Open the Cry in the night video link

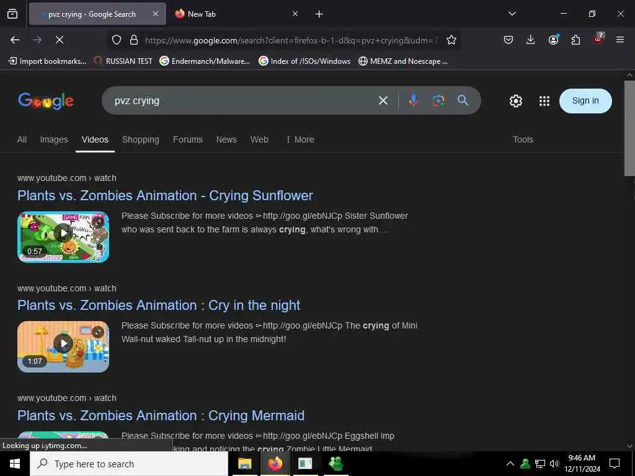coord(159,305)
